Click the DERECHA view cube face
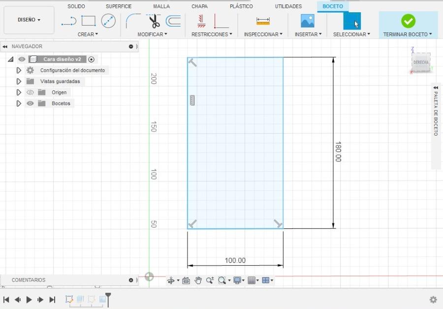The height and width of the screenshot is (309, 443). [x=421, y=62]
